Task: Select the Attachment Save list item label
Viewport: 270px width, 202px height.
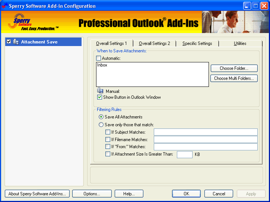Action: click(39, 42)
